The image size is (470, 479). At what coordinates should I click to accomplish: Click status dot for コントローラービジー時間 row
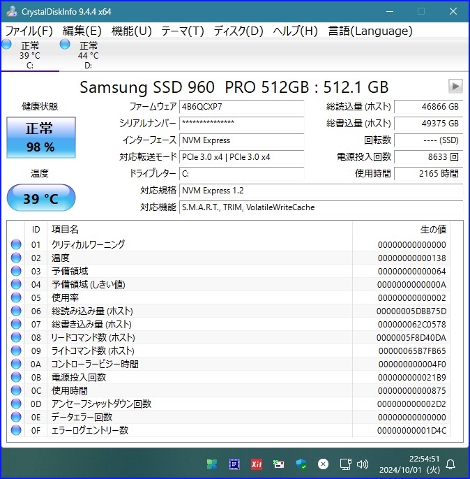click(x=16, y=364)
